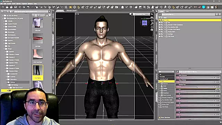Screen dimensions: 222x125
Task: Toggle visibility eye for Extra Short Beard
Action: tap(160, 30)
